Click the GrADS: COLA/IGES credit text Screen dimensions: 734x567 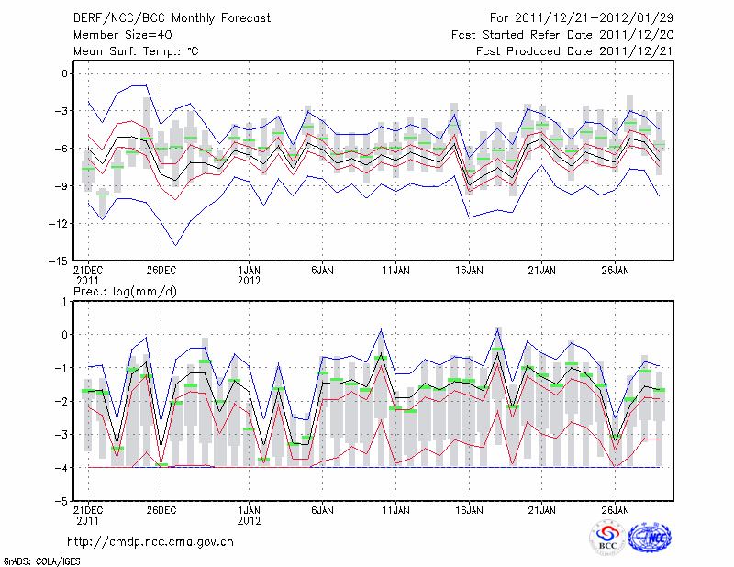pos(40,560)
